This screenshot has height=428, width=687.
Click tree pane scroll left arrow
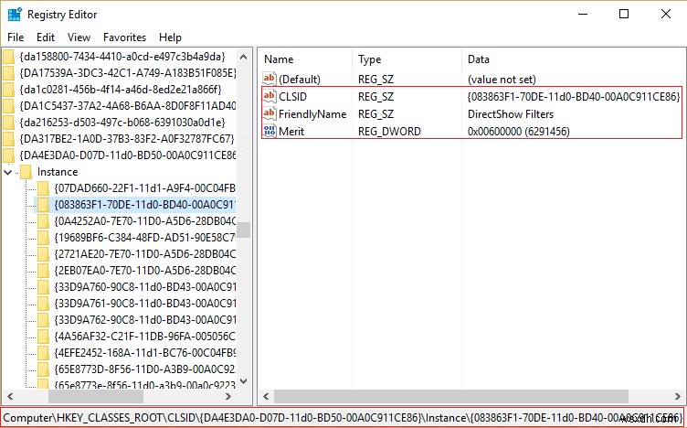[10, 396]
